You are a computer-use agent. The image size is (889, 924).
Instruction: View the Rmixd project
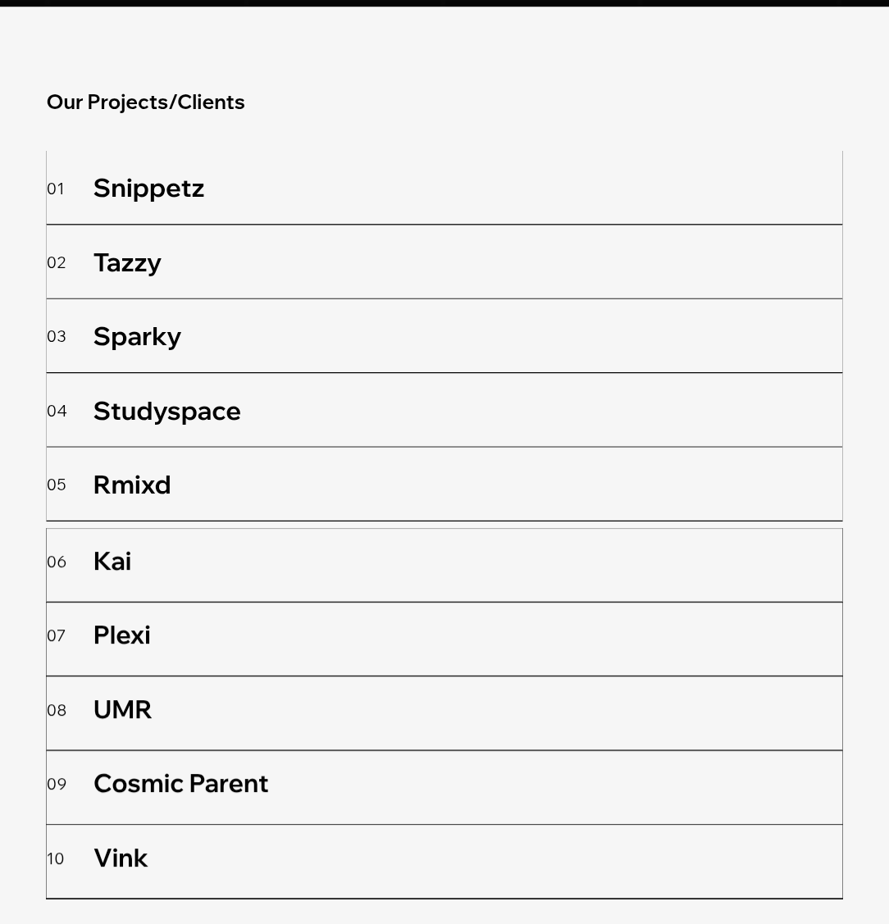[132, 485]
